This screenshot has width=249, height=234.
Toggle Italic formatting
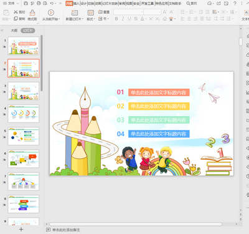click(123, 19)
